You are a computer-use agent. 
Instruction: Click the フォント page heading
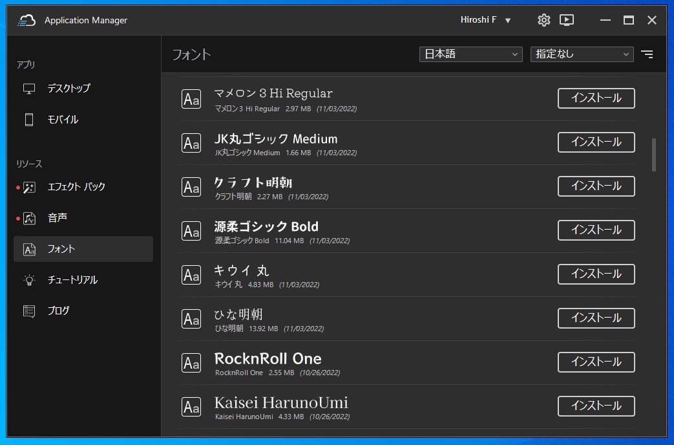coord(192,55)
